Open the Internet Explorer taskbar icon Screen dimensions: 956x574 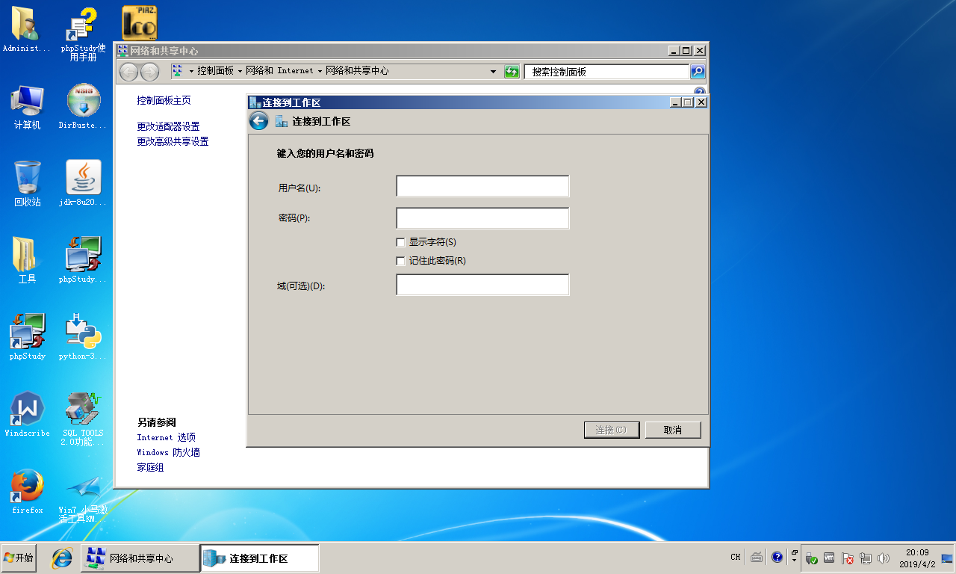pyautogui.click(x=61, y=558)
